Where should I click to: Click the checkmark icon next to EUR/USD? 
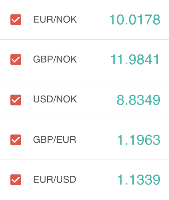pyautogui.click(x=16, y=180)
